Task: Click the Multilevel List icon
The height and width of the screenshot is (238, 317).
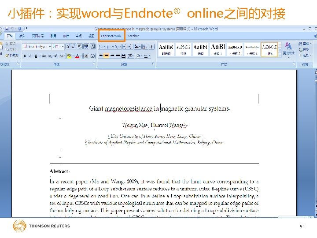Action: pos(117,47)
